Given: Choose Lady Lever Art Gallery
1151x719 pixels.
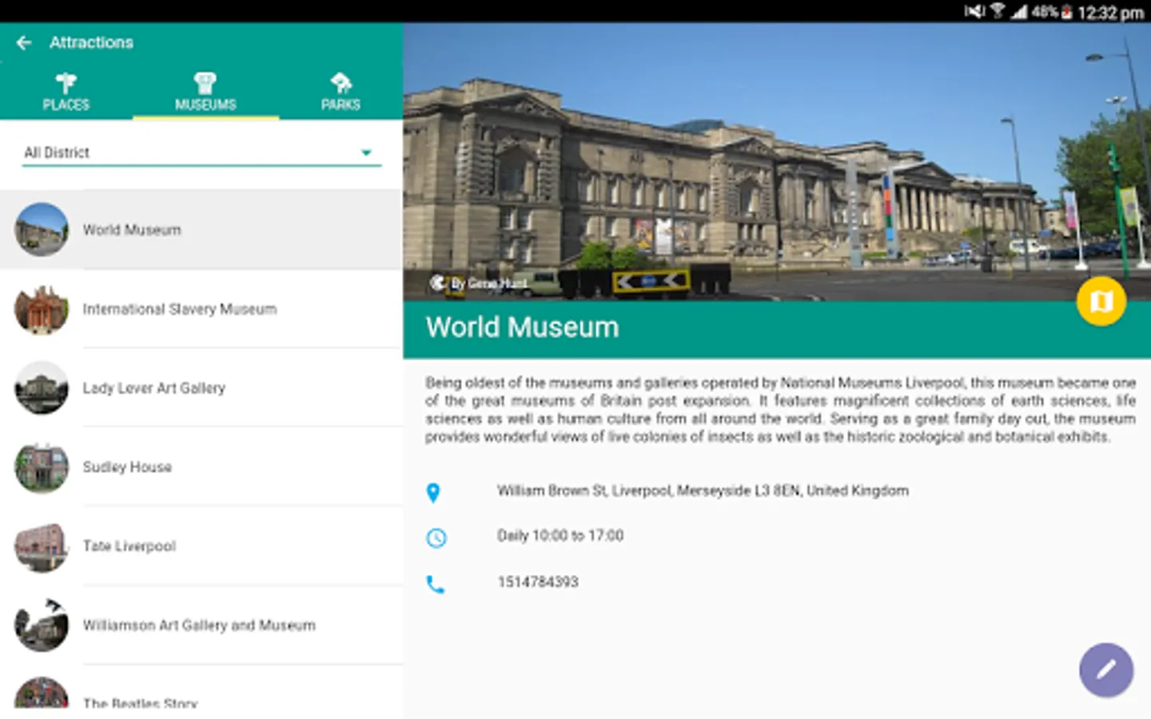Looking at the screenshot, I should point(201,388).
